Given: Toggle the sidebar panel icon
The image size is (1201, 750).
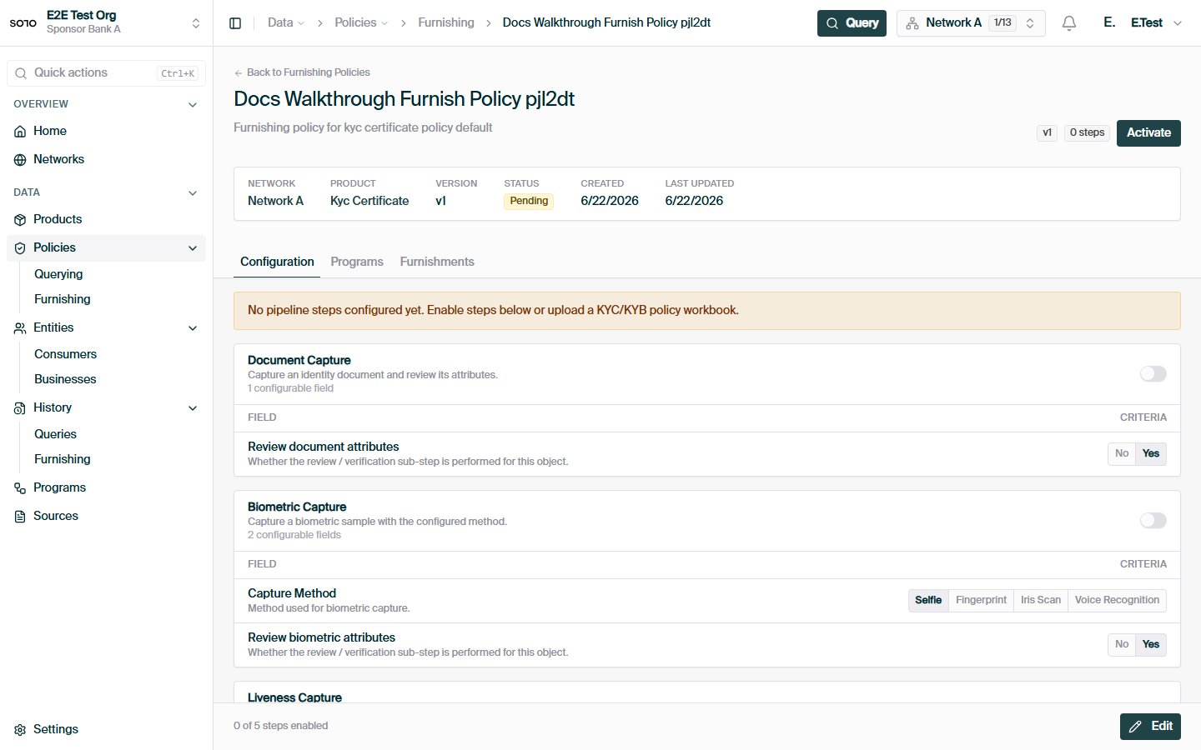Looking at the screenshot, I should tap(235, 23).
